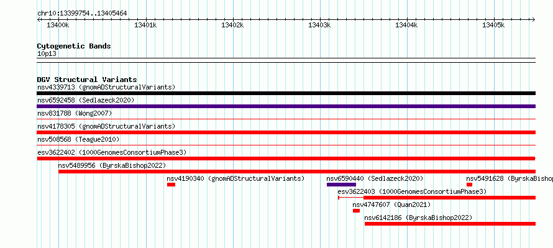Click the 13405k ruler tick label
Viewport: 553px width, 248px height.
(x=494, y=25)
